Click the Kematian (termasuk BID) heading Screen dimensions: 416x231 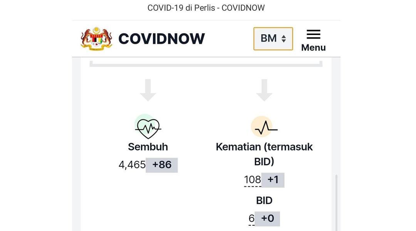(264, 154)
